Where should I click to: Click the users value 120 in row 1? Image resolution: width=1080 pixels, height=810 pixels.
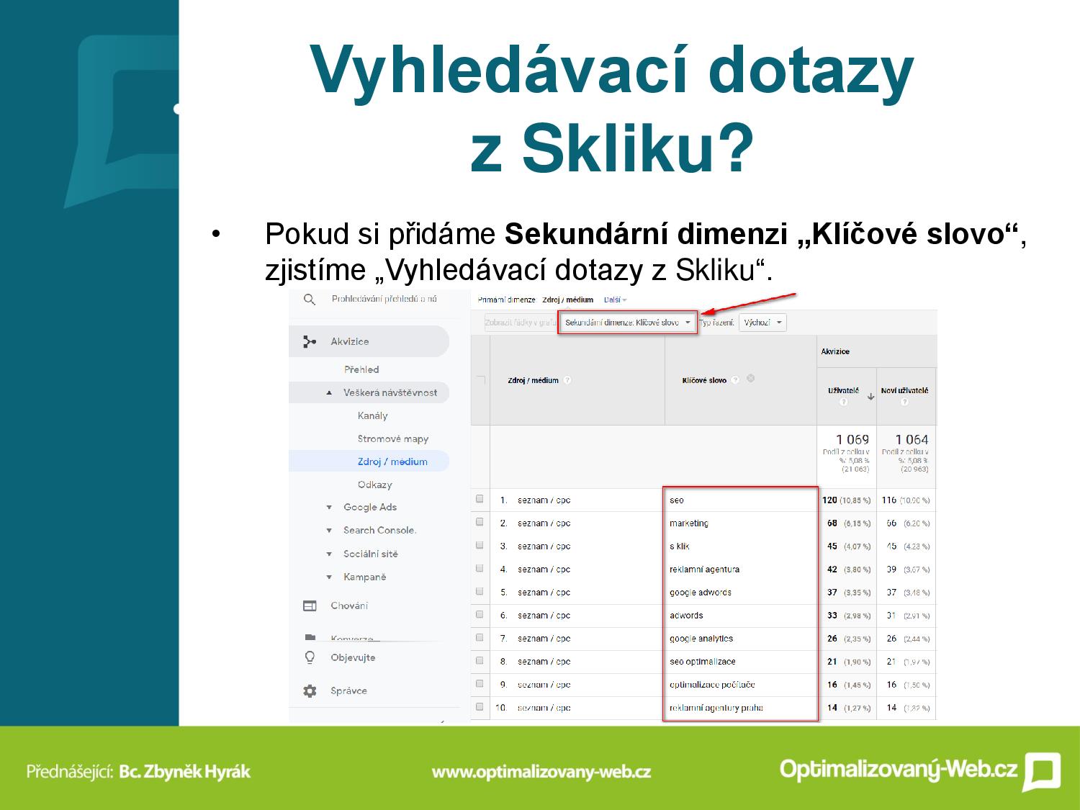829,500
